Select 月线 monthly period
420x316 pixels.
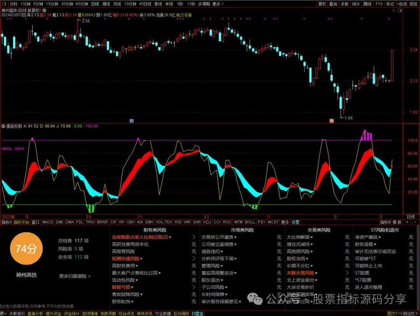(x=117, y=4)
